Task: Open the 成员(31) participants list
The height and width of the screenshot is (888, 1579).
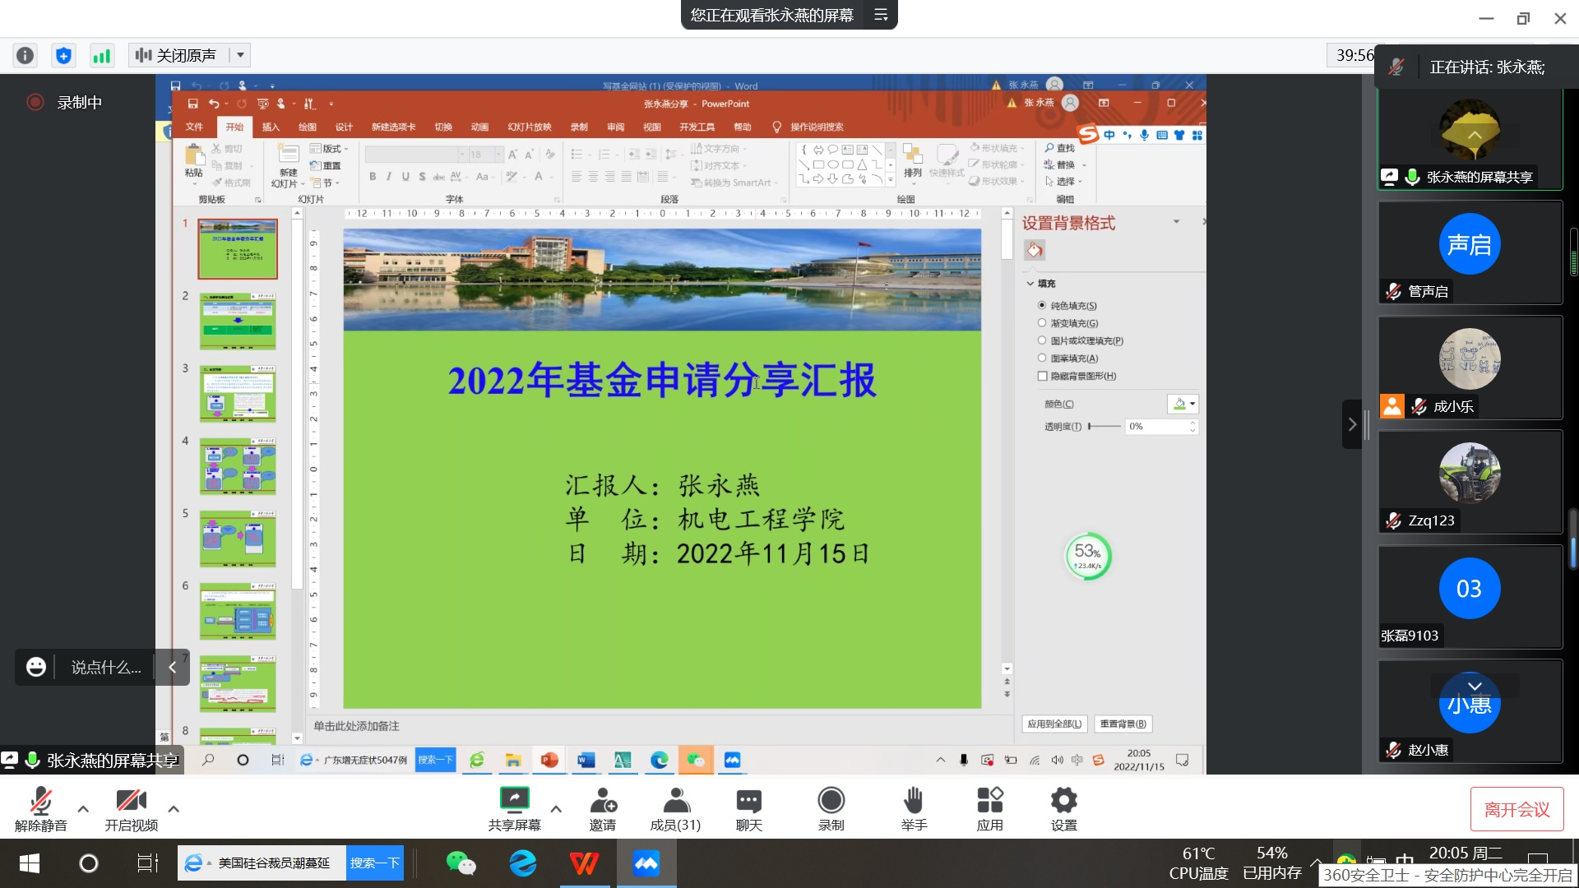Action: [675, 801]
